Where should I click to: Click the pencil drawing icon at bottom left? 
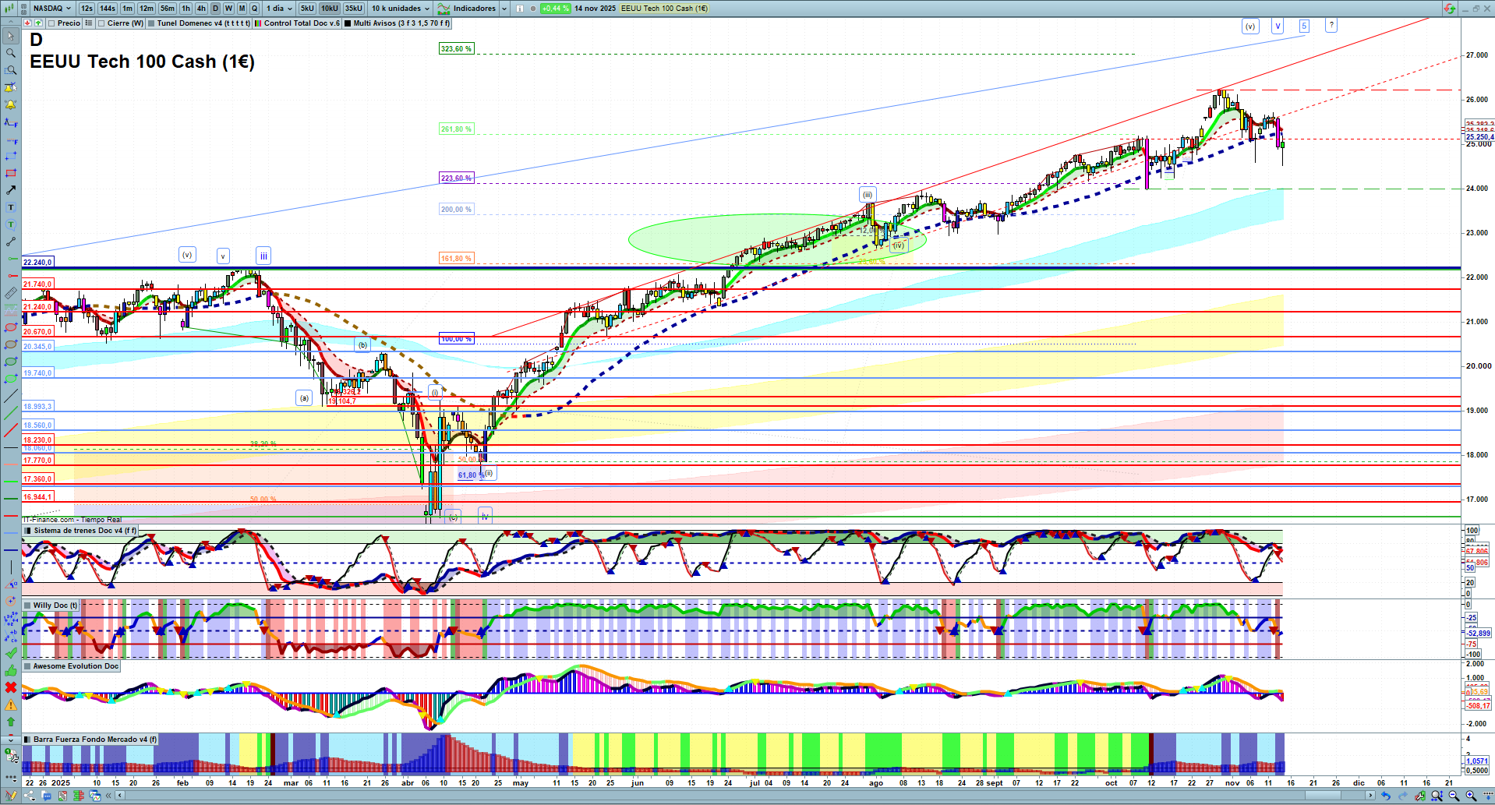point(11,796)
